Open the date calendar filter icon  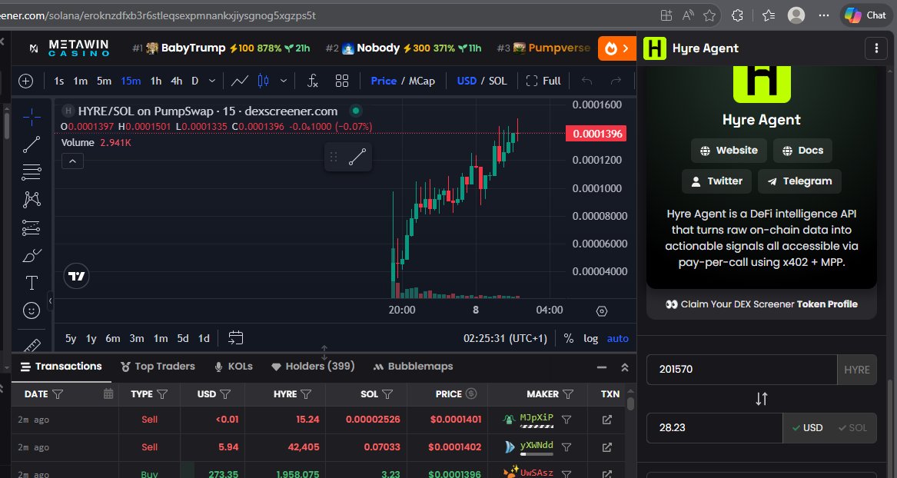tap(108, 393)
